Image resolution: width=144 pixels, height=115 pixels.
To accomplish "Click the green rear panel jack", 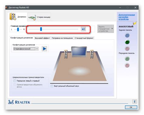I will [x=127, y=42].
